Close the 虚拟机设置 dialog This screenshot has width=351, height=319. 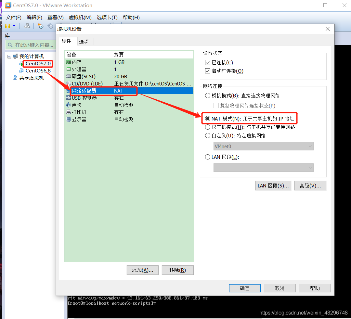(328, 29)
